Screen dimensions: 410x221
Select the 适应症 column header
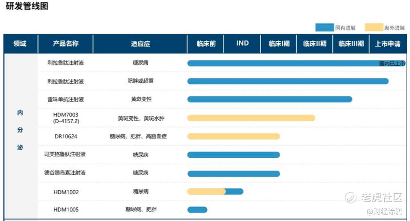pyautogui.click(x=141, y=44)
